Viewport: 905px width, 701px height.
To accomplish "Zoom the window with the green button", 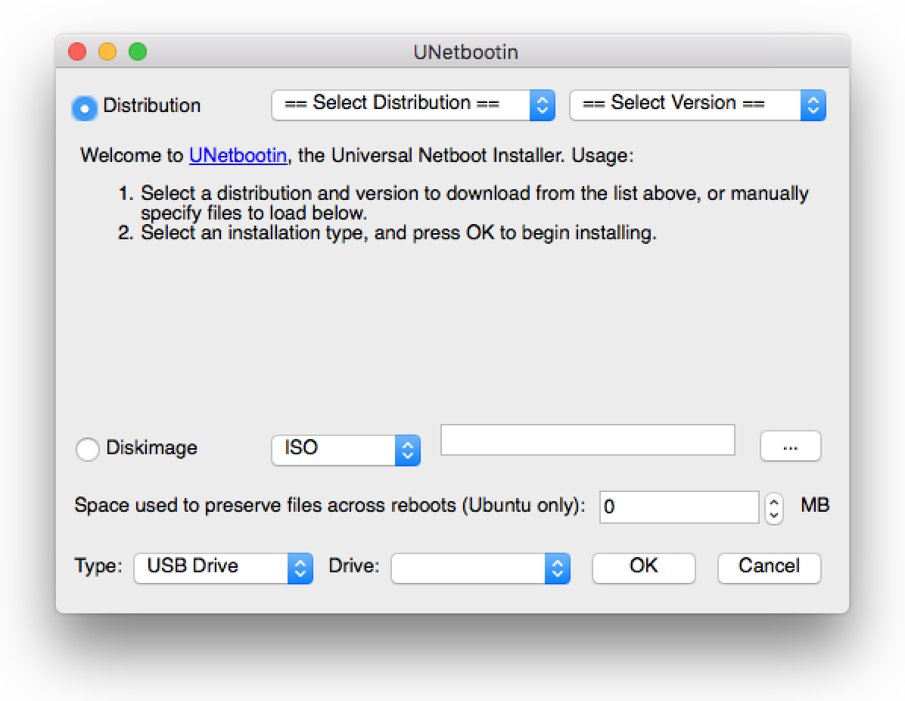I will [x=138, y=51].
